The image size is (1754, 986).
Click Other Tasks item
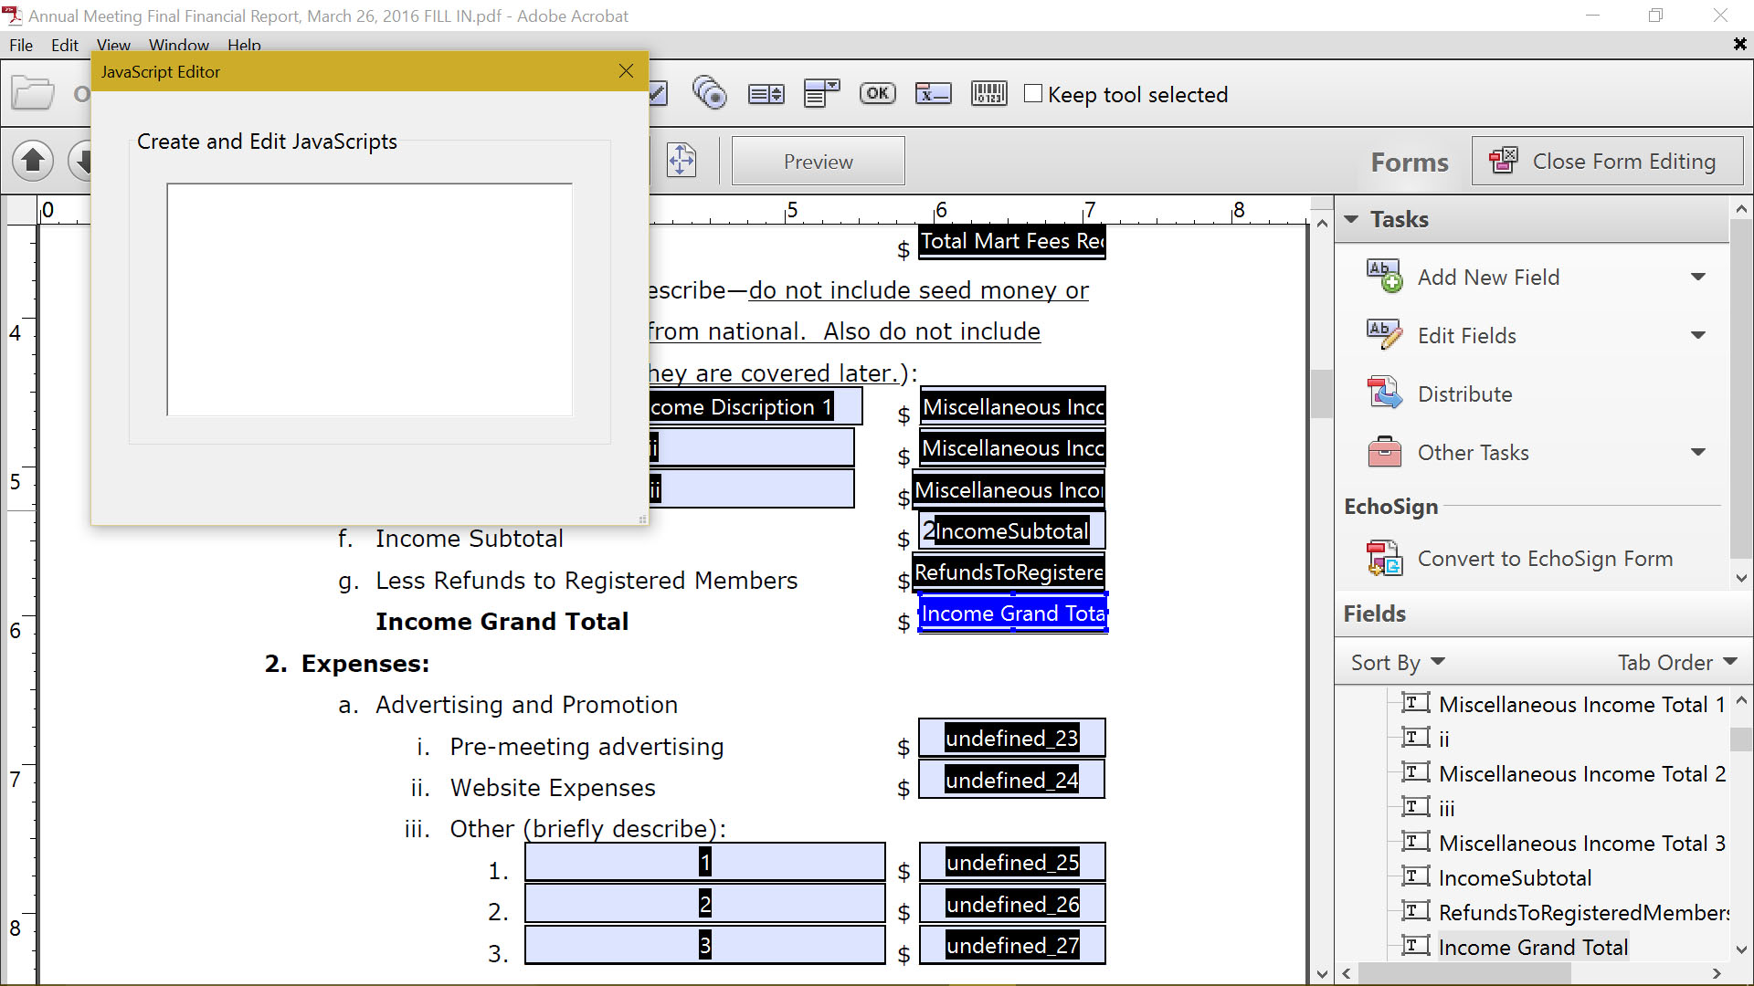[1473, 452]
